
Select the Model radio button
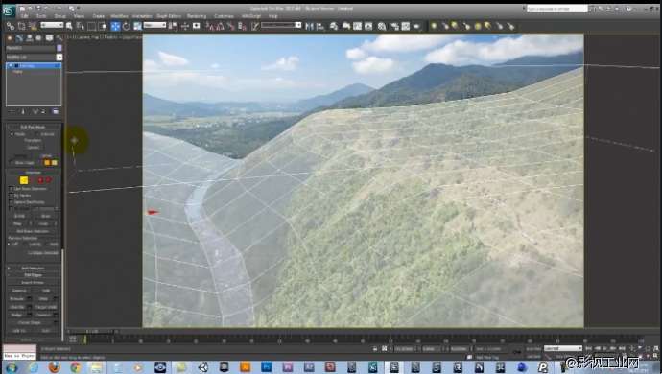point(12,134)
